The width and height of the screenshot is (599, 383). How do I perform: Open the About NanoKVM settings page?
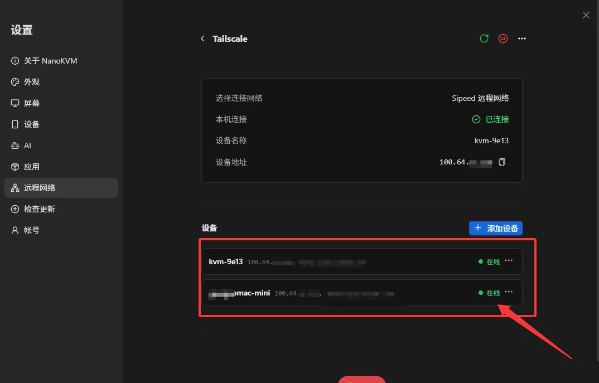pyautogui.click(x=61, y=61)
